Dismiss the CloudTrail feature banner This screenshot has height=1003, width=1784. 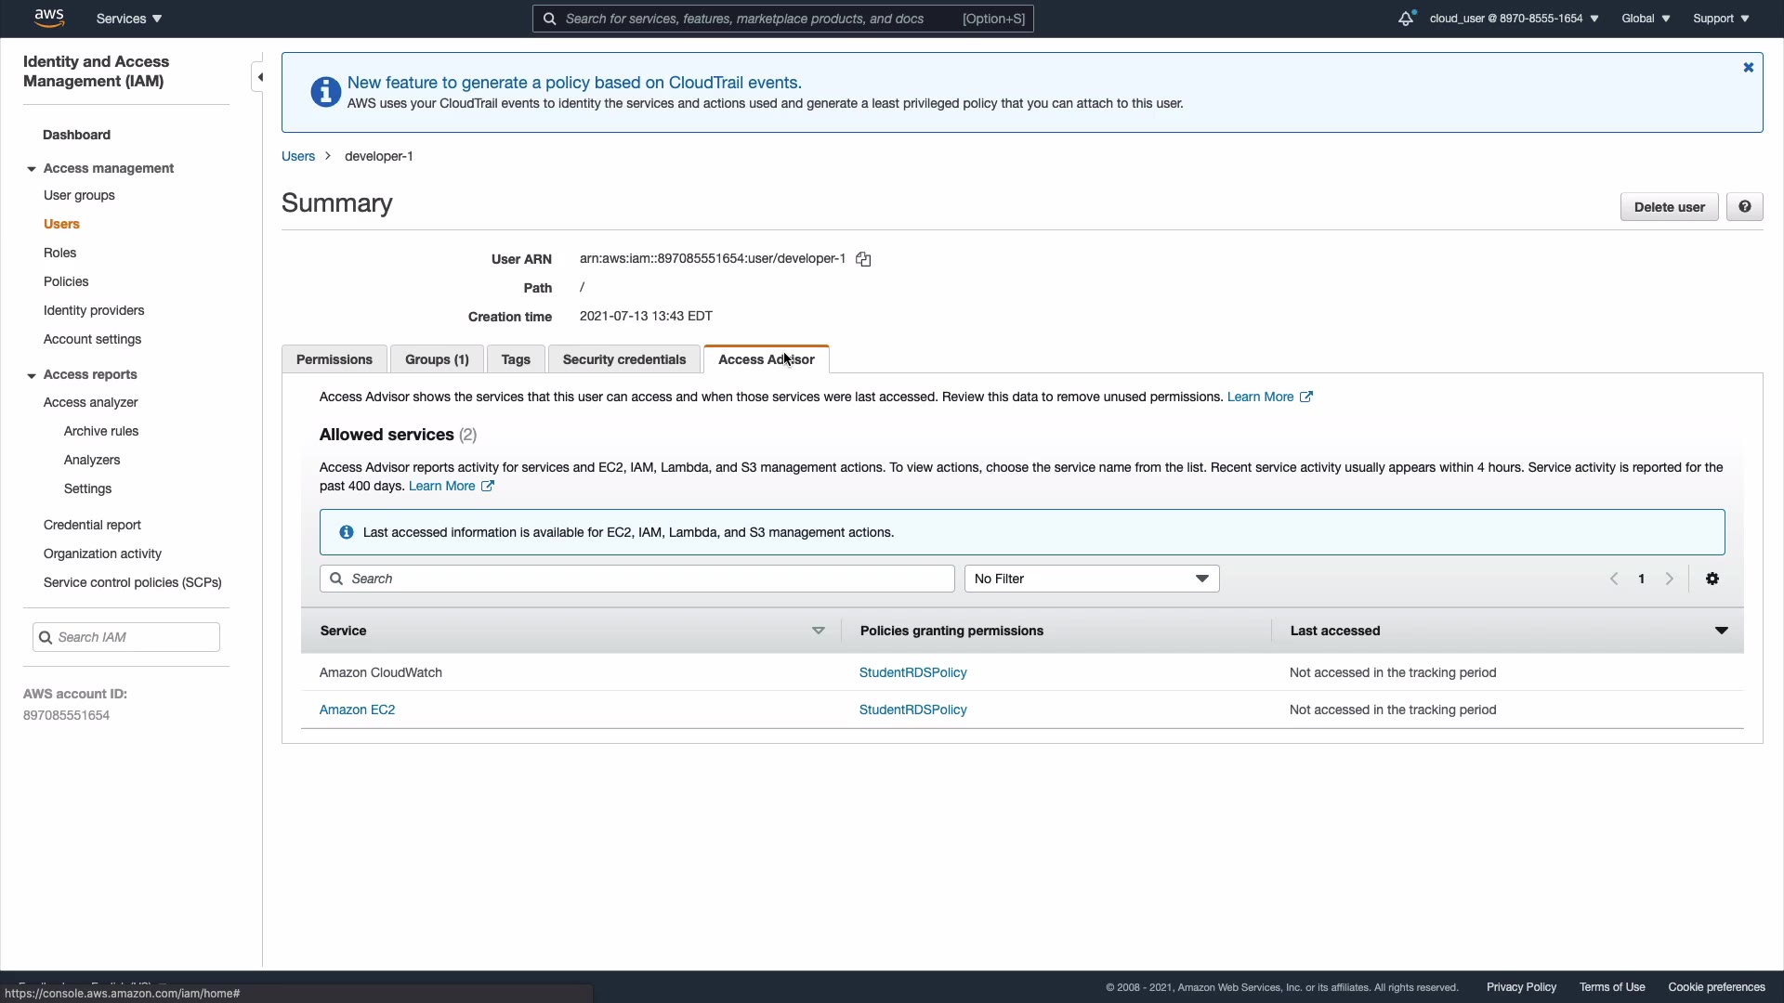pyautogui.click(x=1748, y=68)
